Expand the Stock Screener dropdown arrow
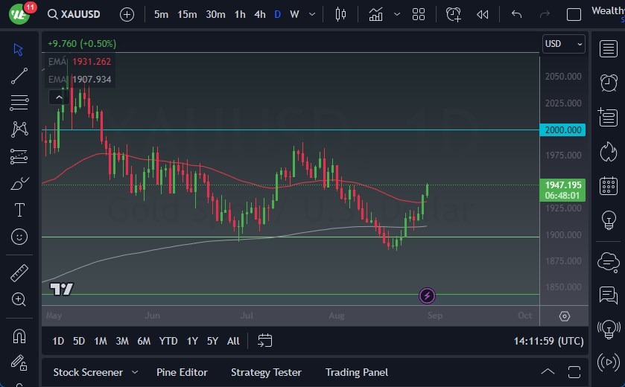The height and width of the screenshot is (387, 625). tap(135, 372)
